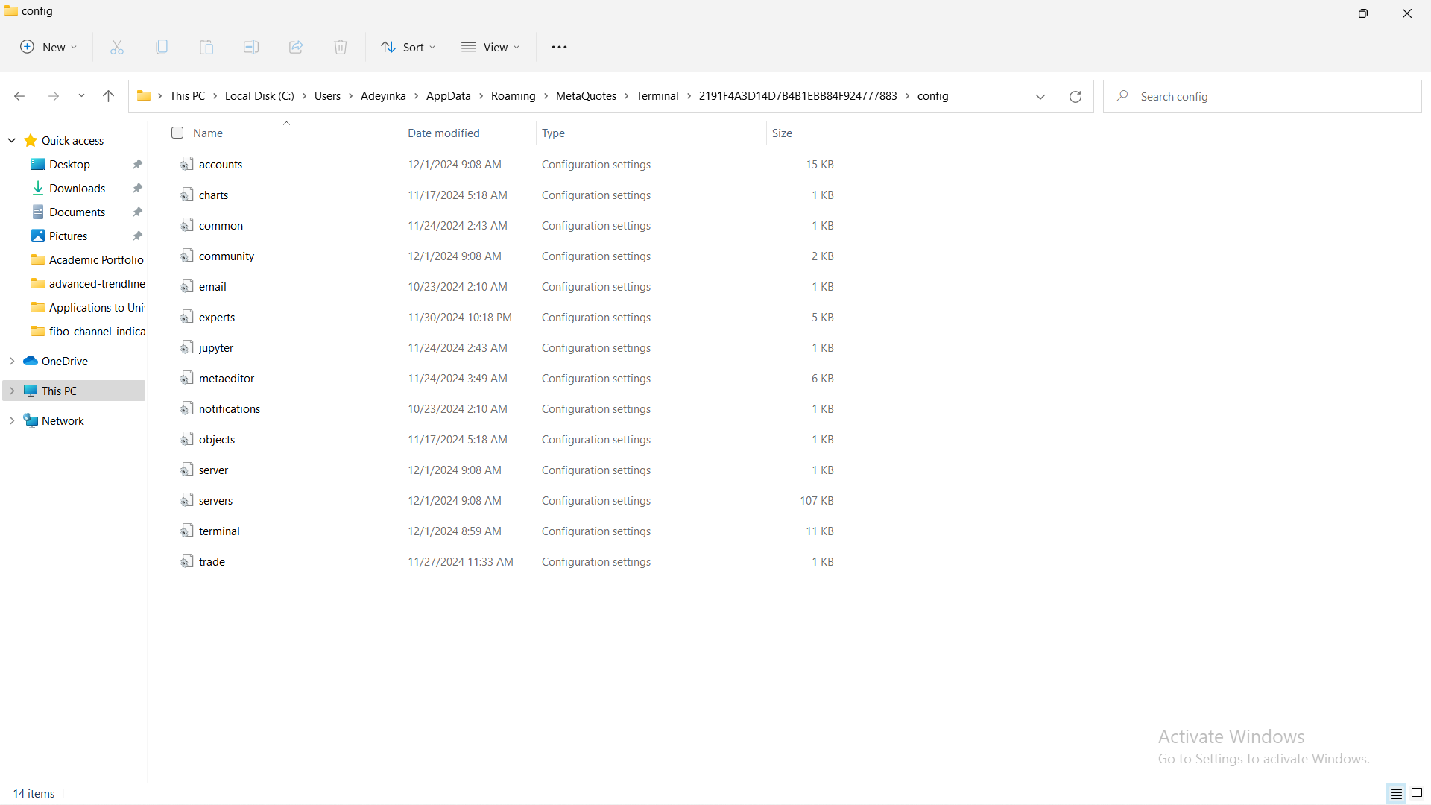Refresh the folder with the refresh icon

1075,96
